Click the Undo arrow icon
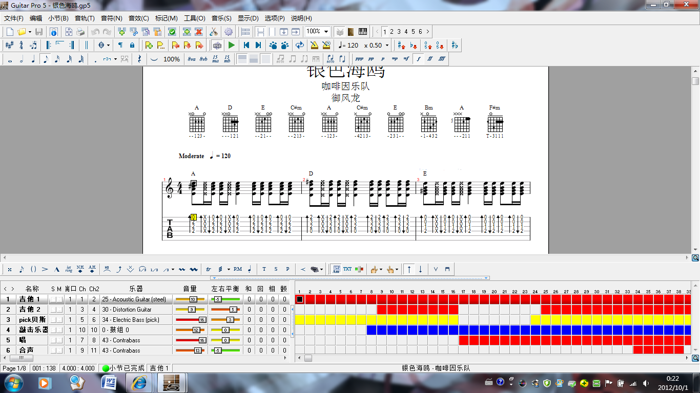Image resolution: width=700 pixels, height=393 pixels. coord(95,32)
